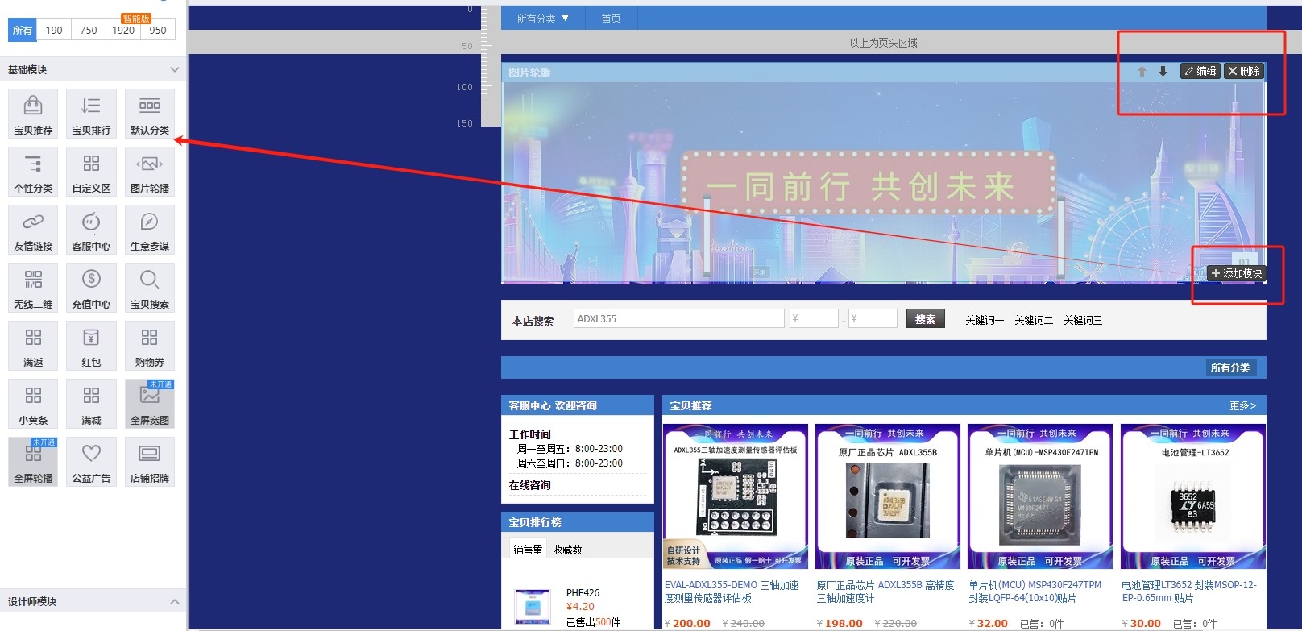Move carousel module down with arrow
1302x631 pixels.
click(x=1163, y=72)
